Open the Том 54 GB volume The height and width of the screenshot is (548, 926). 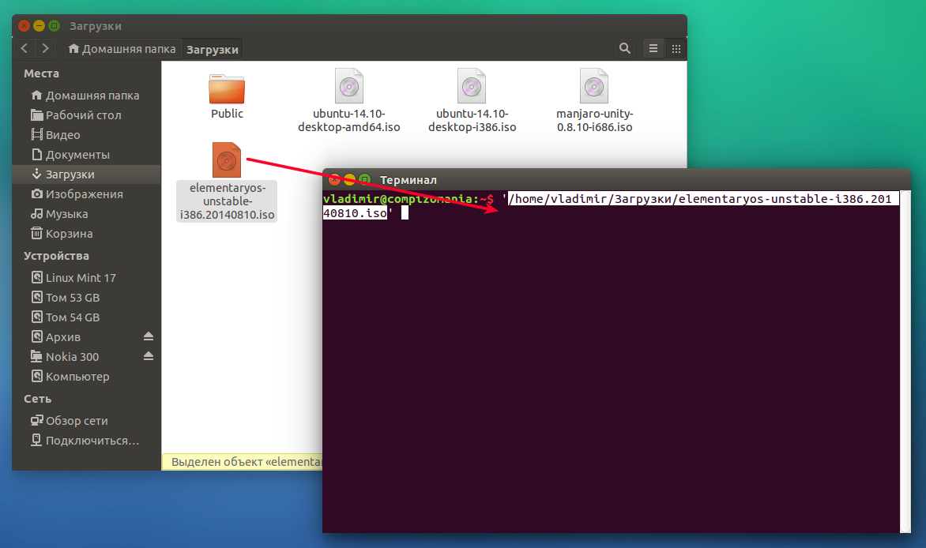click(x=86, y=317)
